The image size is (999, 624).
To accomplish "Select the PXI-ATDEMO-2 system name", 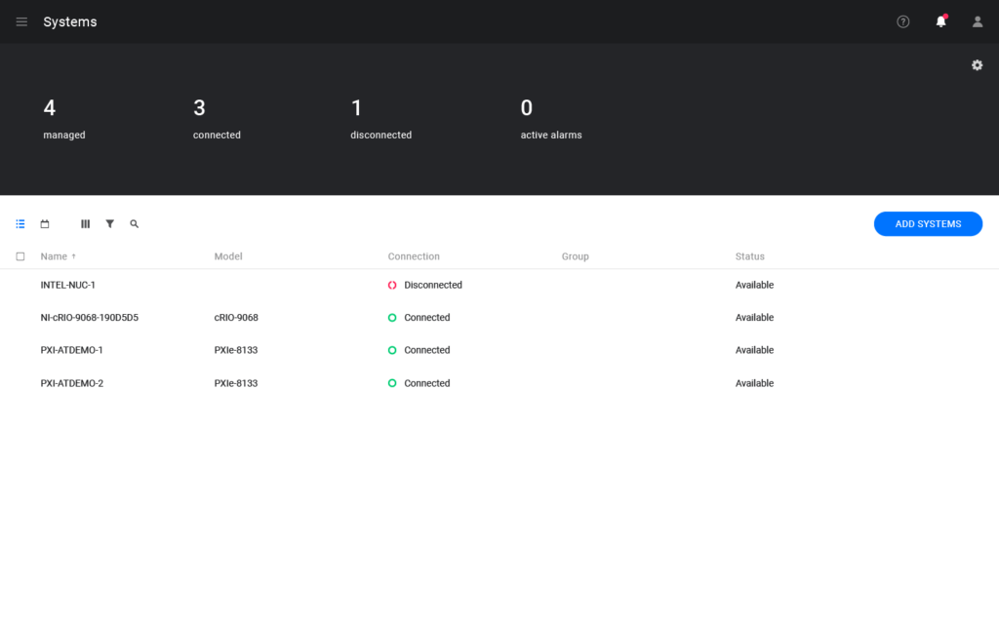I will [71, 382].
